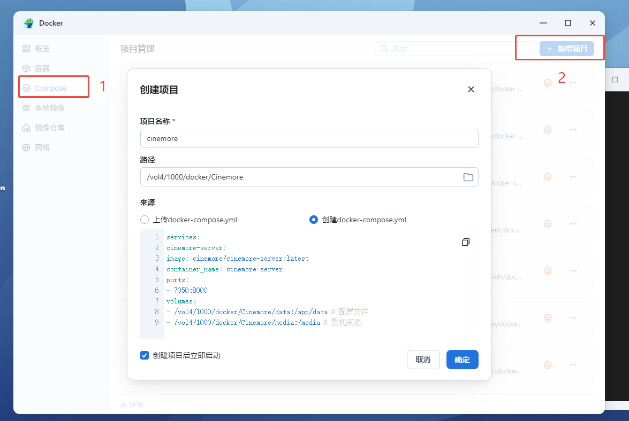The height and width of the screenshot is (421, 629).
Task: Open more options on ent/doc... row
Action: (573, 224)
